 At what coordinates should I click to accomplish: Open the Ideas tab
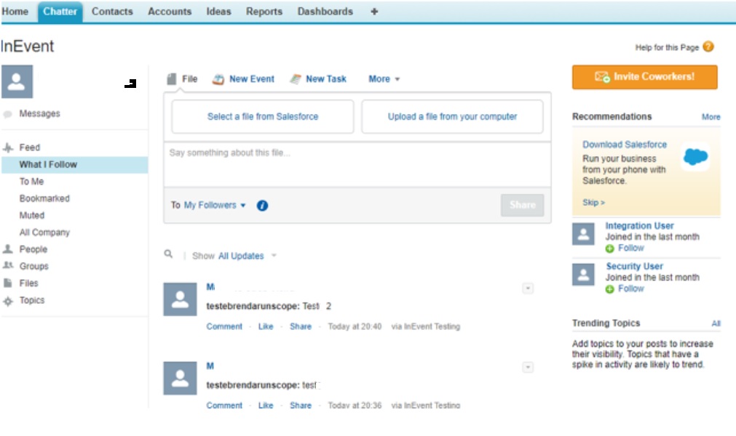click(x=218, y=12)
